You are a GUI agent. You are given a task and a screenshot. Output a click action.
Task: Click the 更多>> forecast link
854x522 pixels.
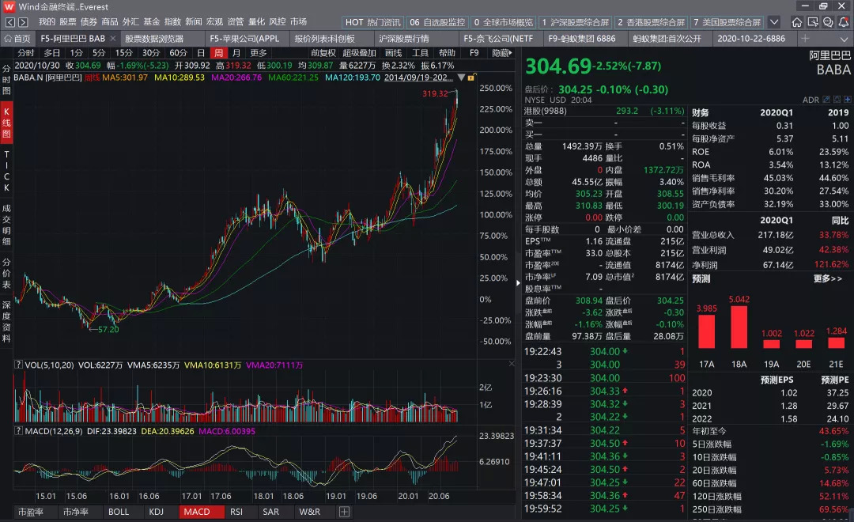click(x=827, y=278)
